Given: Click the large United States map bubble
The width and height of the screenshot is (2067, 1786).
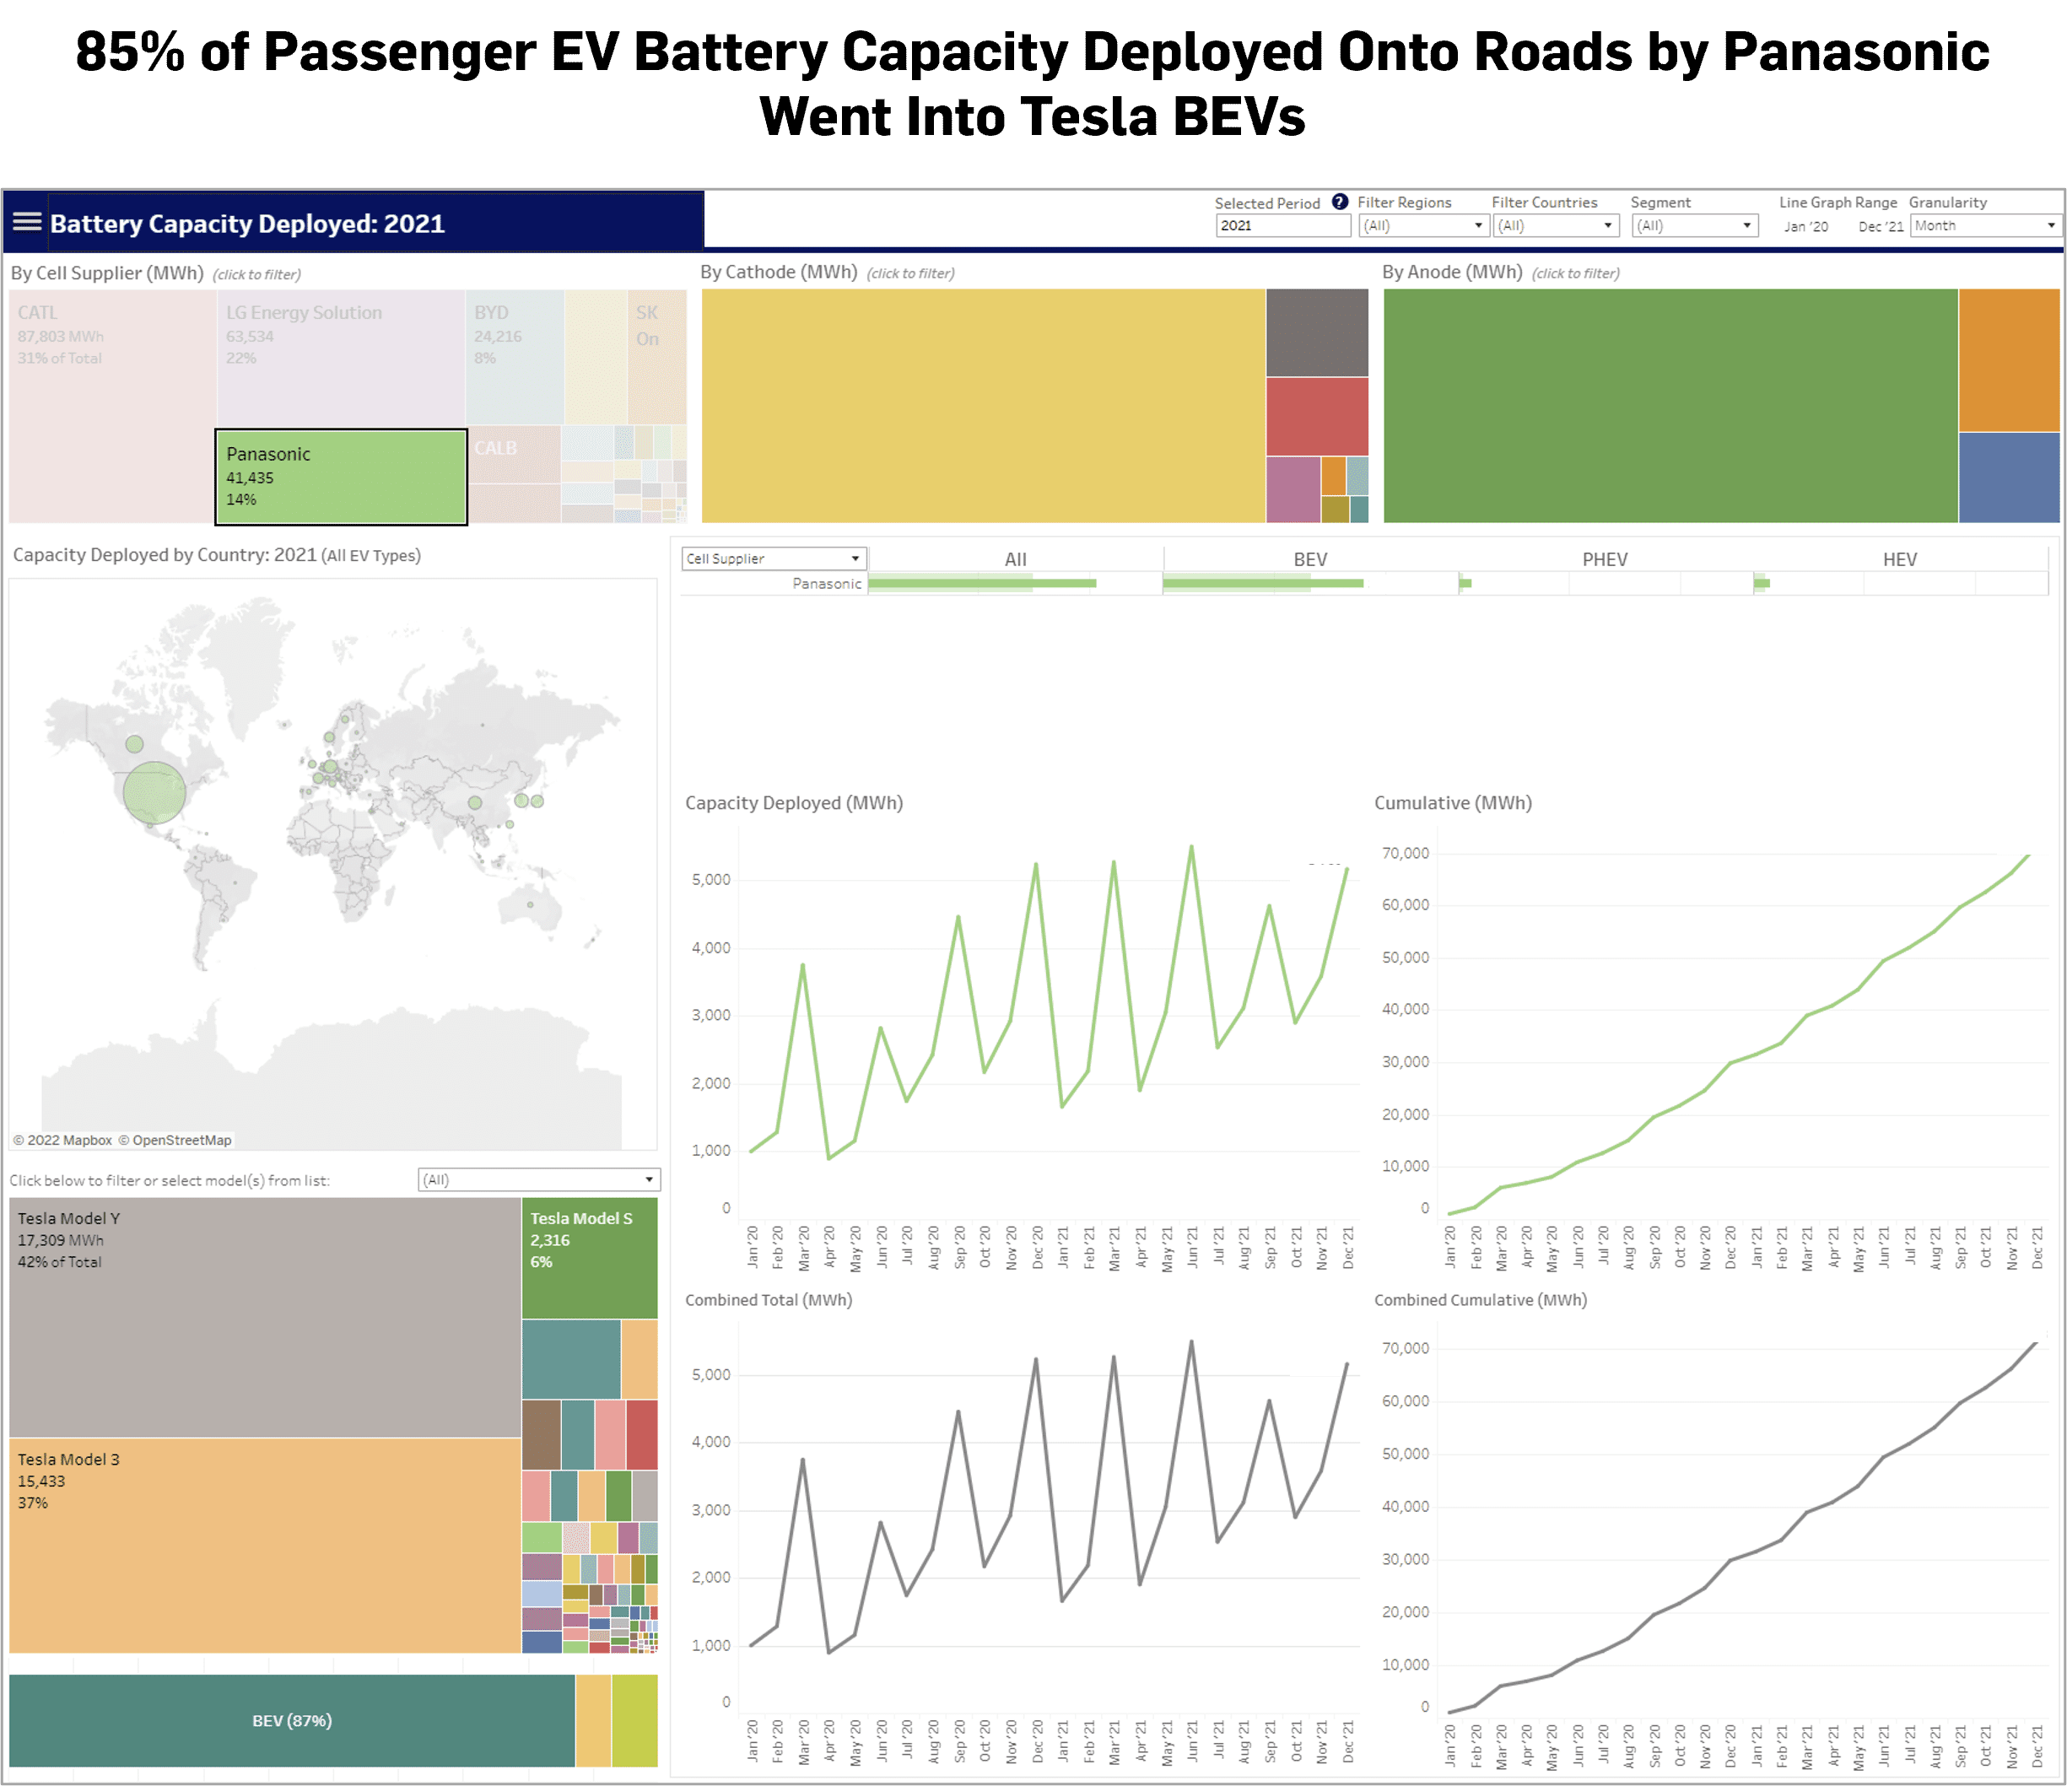Looking at the screenshot, I should [154, 792].
